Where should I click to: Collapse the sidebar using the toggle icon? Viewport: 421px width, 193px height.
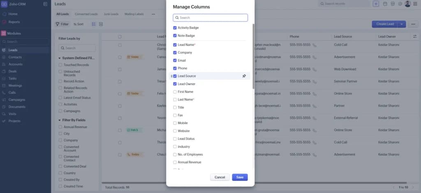point(45,4)
